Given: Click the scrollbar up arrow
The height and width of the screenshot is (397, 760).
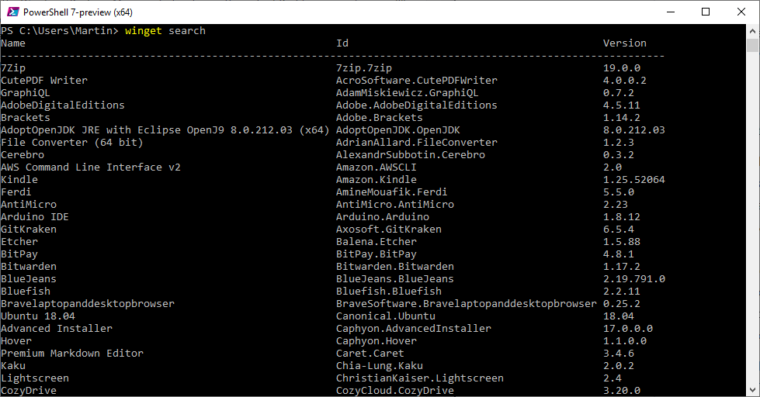Looking at the screenshot, I should click(753, 31).
